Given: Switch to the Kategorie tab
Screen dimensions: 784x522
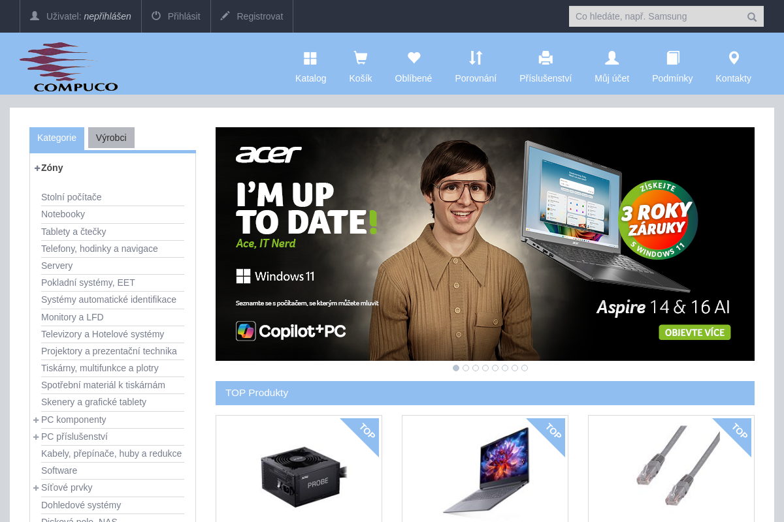Looking at the screenshot, I should (57, 138).
